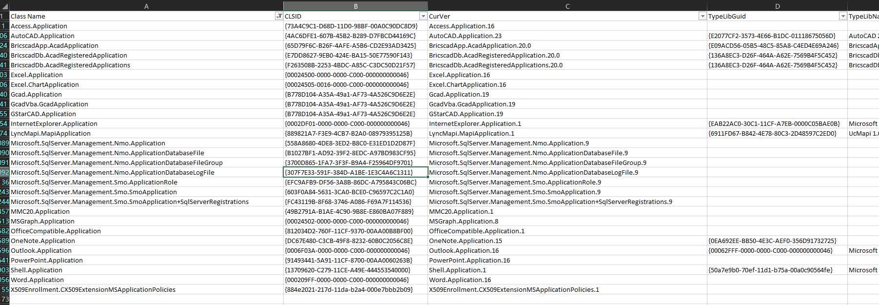
Task: Select CLSID {13709620-C279-11CE-A49E-444553540000}
Action: point(355,270)
